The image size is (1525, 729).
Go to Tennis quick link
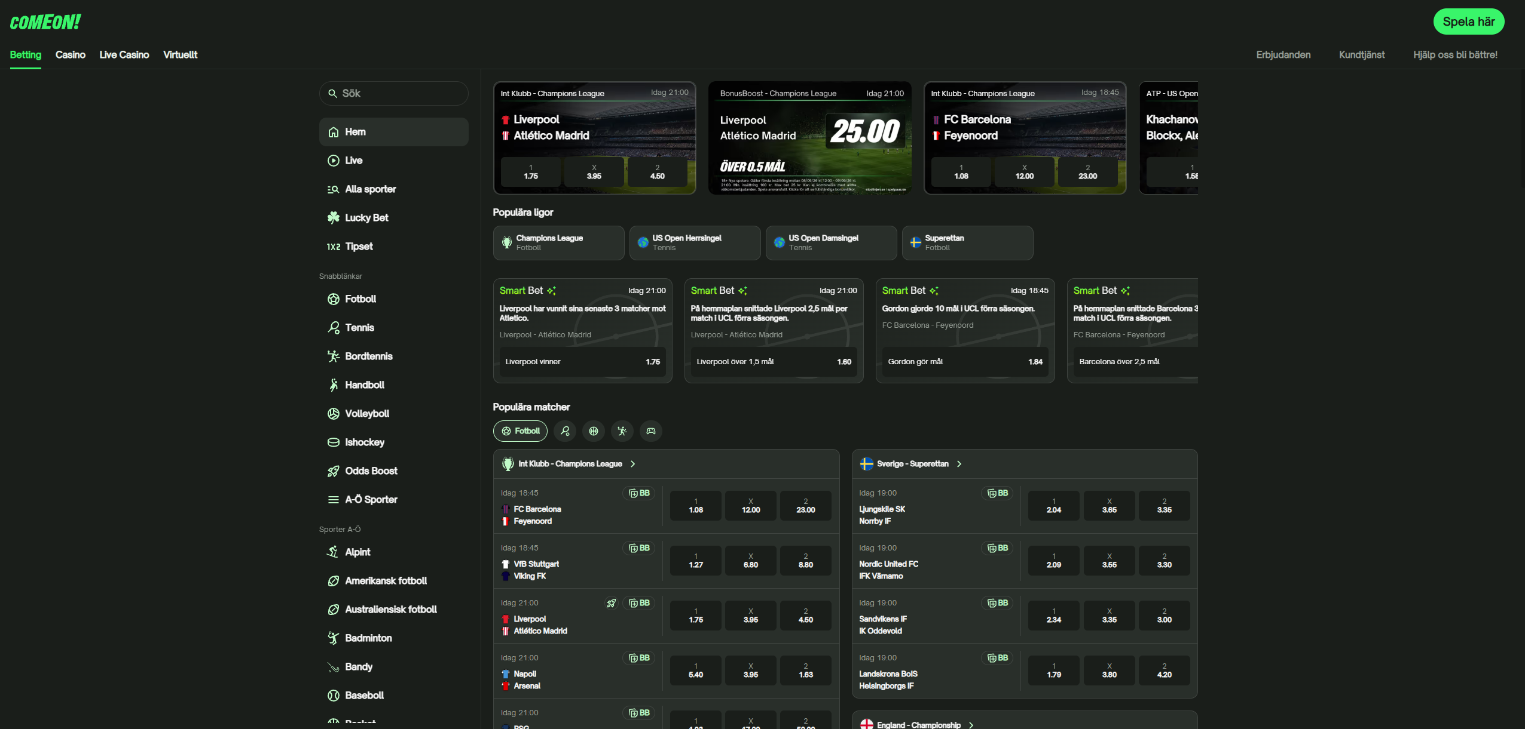(x=393, y=328)
